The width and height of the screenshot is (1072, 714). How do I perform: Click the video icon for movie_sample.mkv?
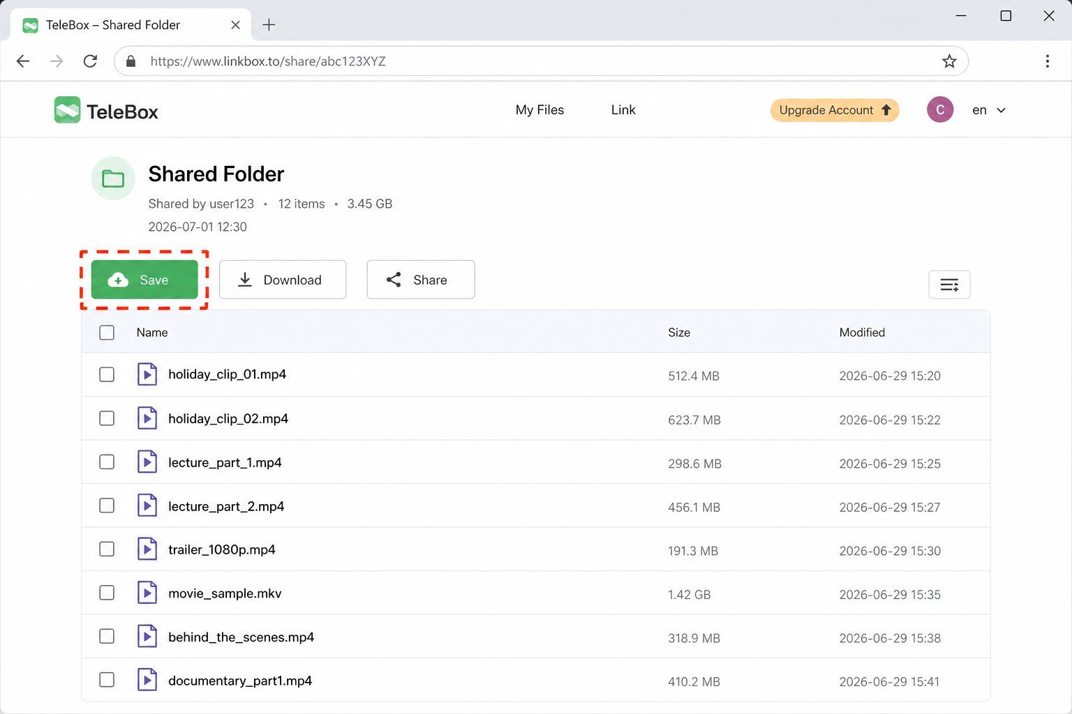pyautogui.click(x=147, y=593)
